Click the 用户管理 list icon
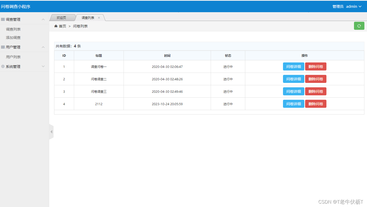The height and width of the screenshot is (207, 367). click(3, 47)
